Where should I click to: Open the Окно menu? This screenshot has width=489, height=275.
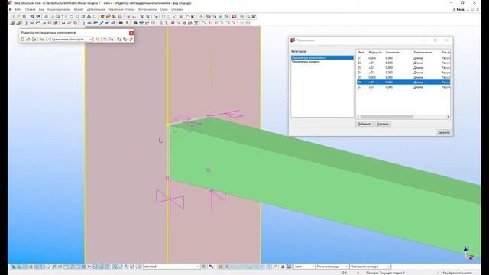point(164,9)
